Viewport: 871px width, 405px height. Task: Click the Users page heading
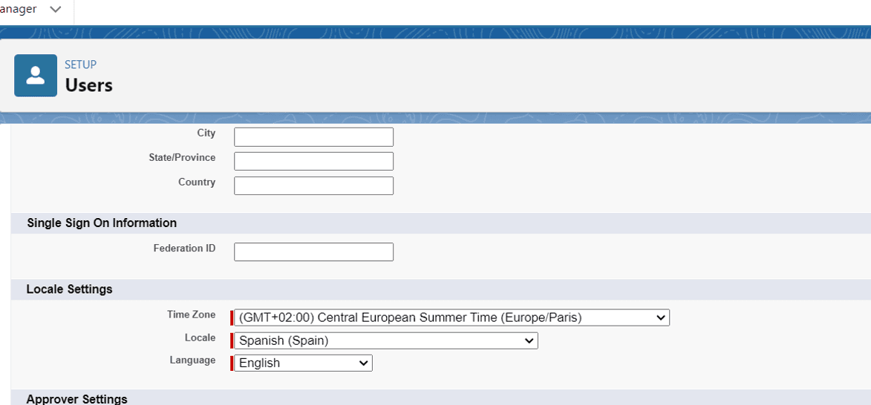(x=88, y=85)
